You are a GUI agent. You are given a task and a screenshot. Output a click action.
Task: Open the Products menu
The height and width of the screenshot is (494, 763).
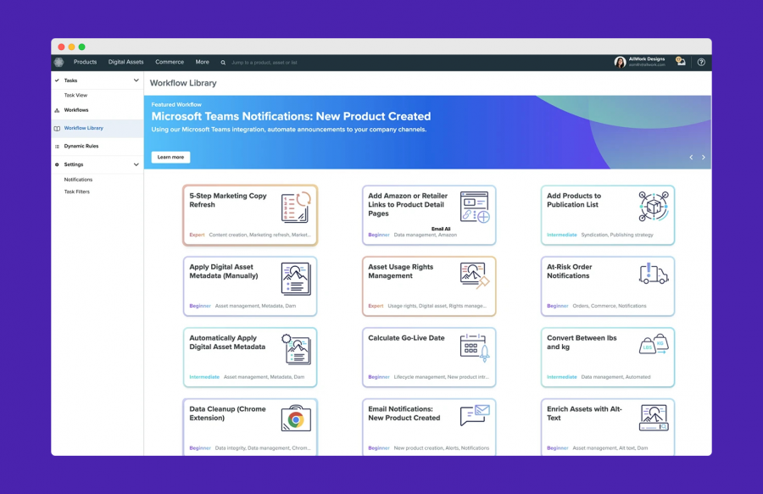click(85, 62)
